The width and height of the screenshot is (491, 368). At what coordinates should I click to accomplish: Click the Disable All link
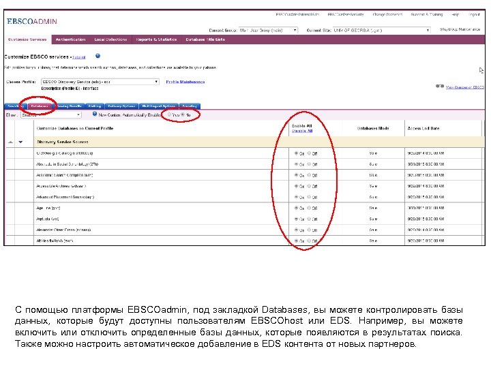click(302, 131)
